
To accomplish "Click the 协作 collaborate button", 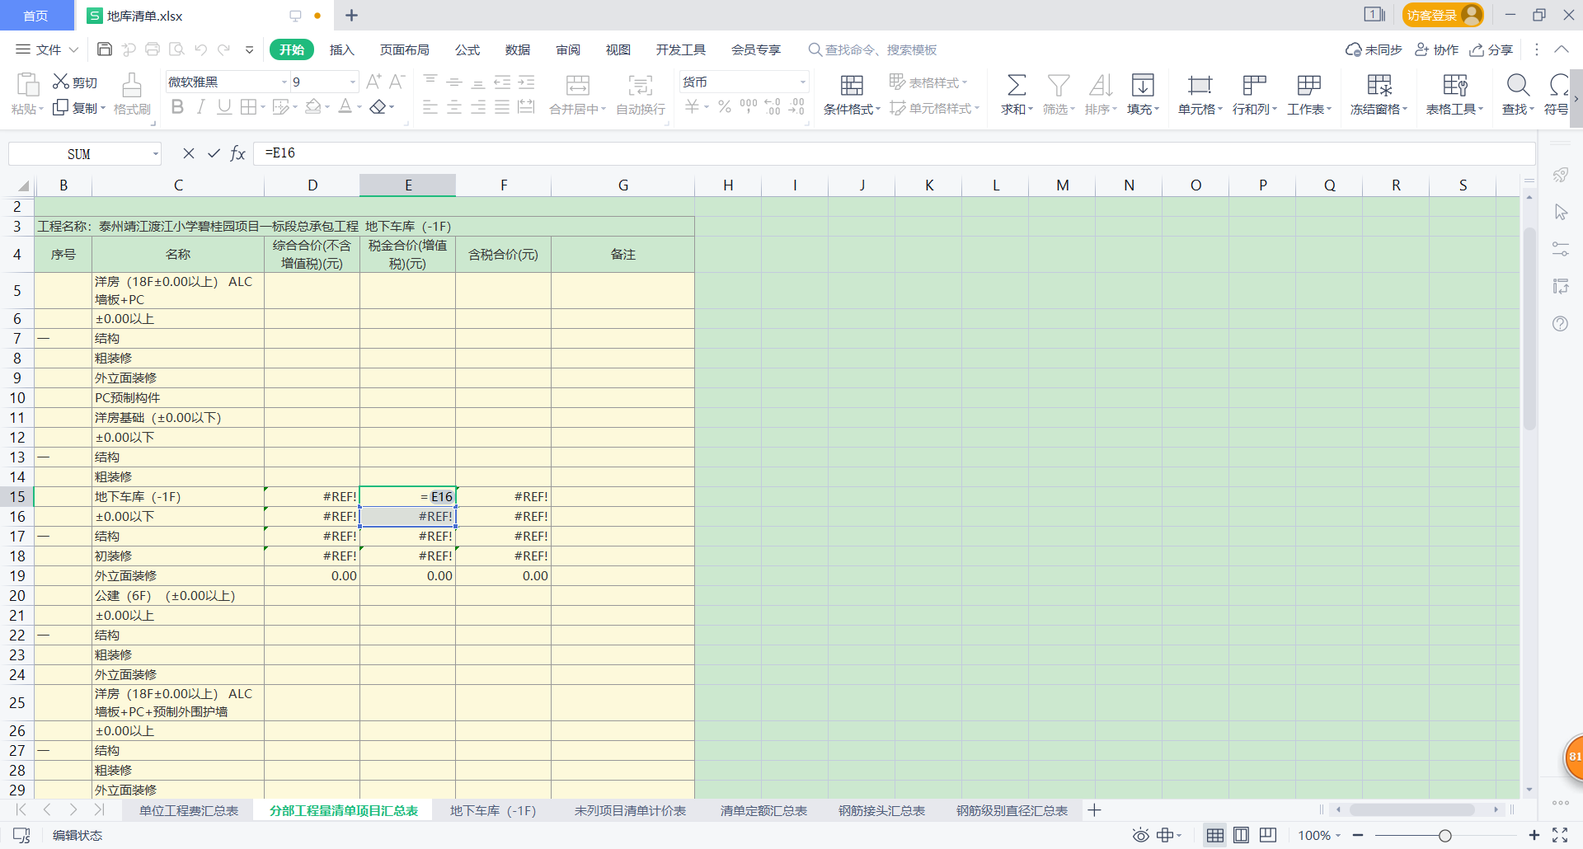I will [x=1437, y=49].
